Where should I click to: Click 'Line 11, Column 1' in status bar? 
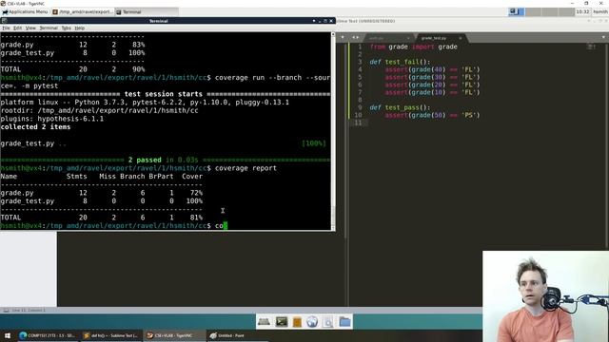(x=29, y=311)
